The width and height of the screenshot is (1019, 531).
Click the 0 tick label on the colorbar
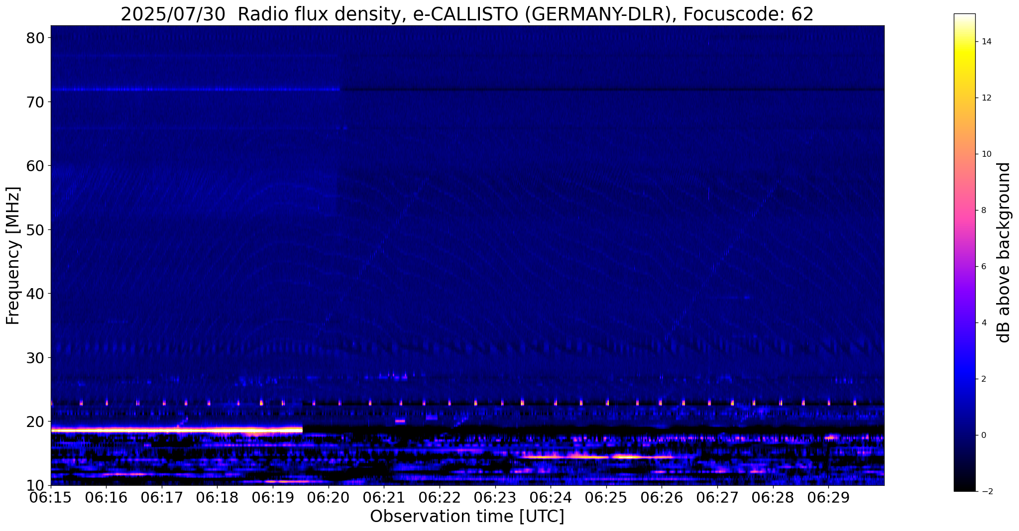point(983,435)
